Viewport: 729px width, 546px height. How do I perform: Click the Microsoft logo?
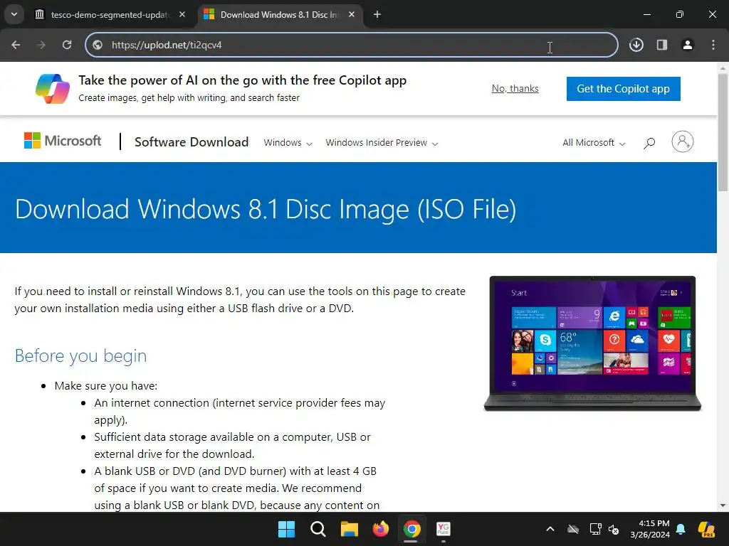click(63, 141)
